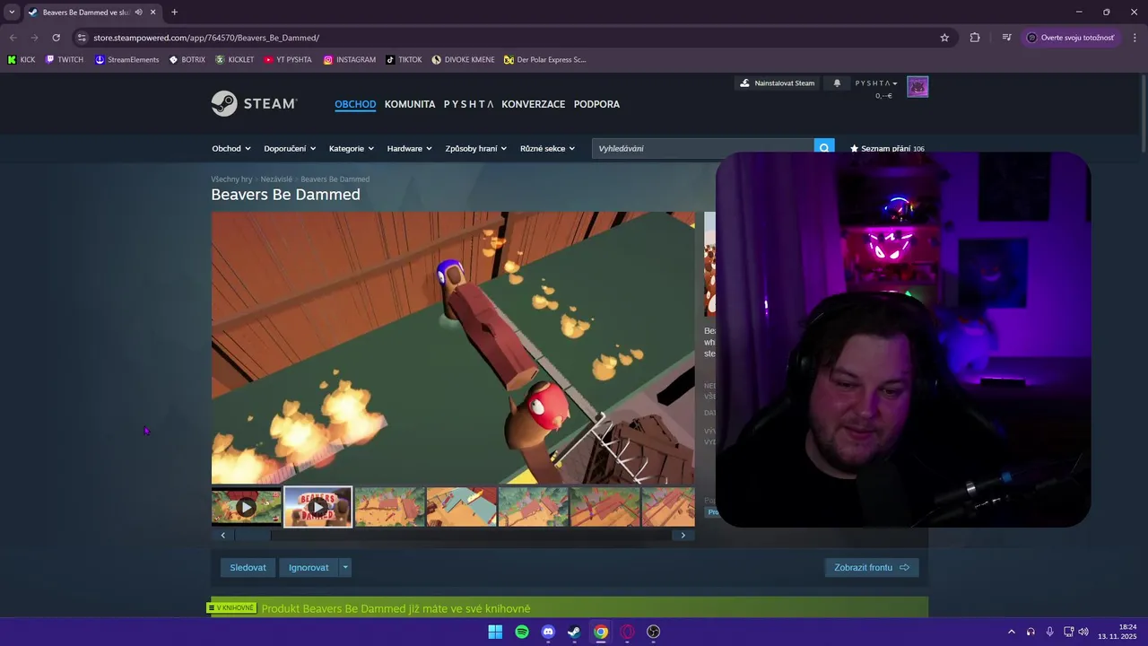Open the tab search dropdown arrow

[12, 13]
